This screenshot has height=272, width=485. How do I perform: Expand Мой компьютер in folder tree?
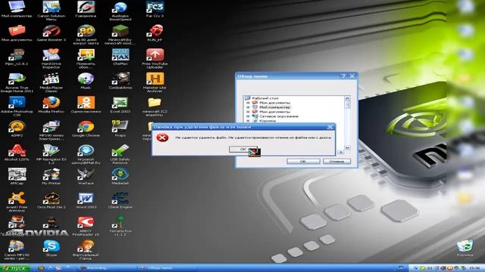pos(248,107)
